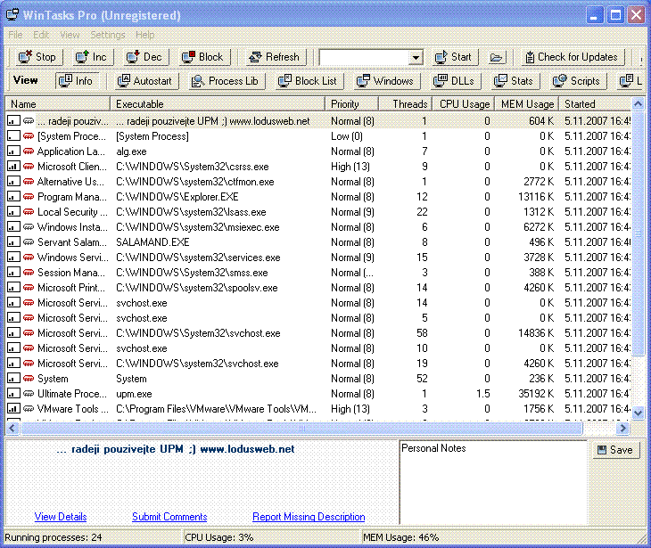Open the Help menu

tap(144, 35)
